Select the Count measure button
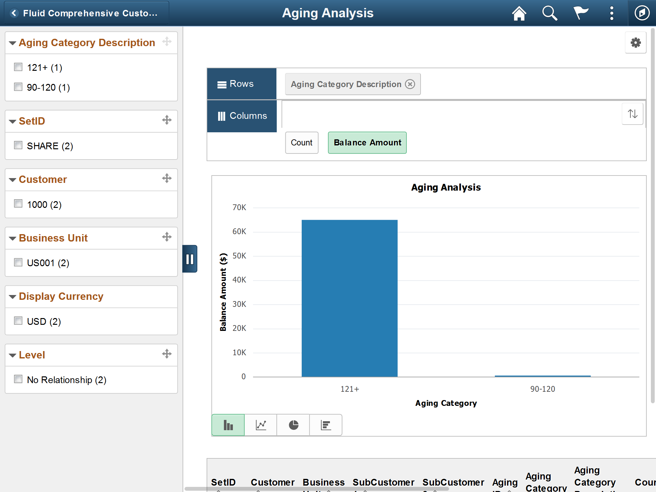 [301, 143]
